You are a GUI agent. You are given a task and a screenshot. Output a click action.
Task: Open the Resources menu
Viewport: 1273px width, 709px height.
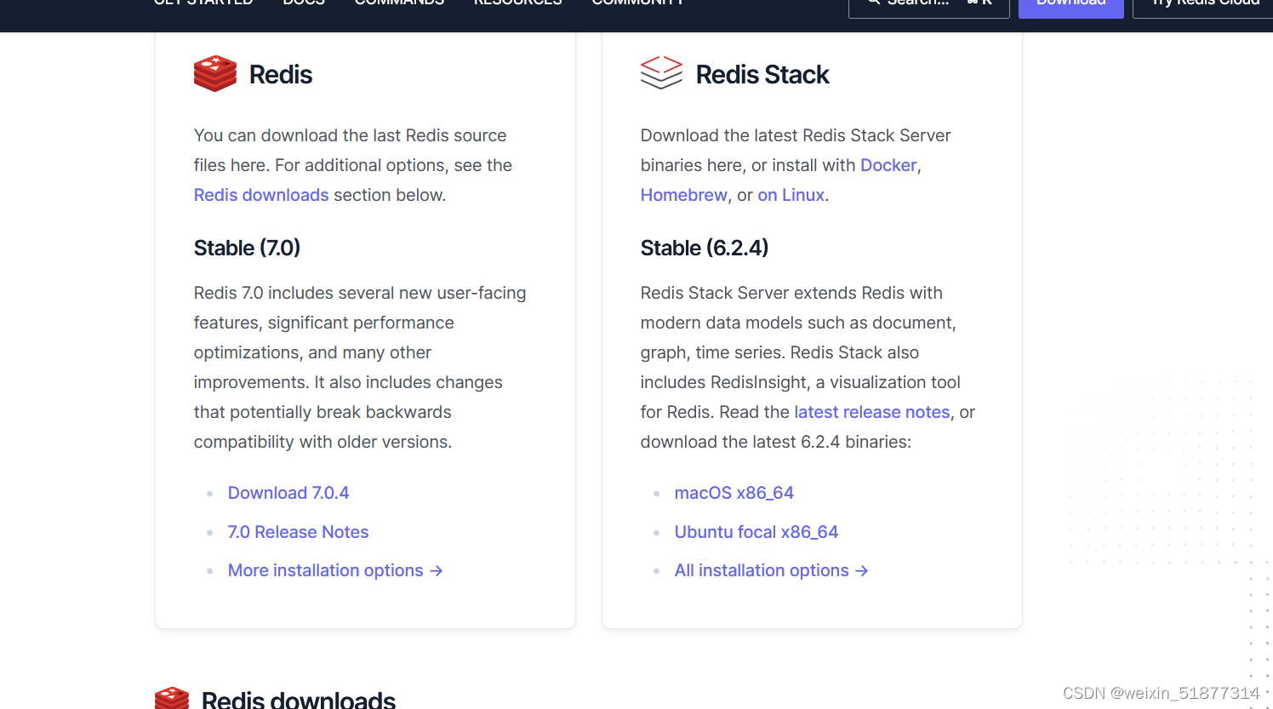click(517, 3)
